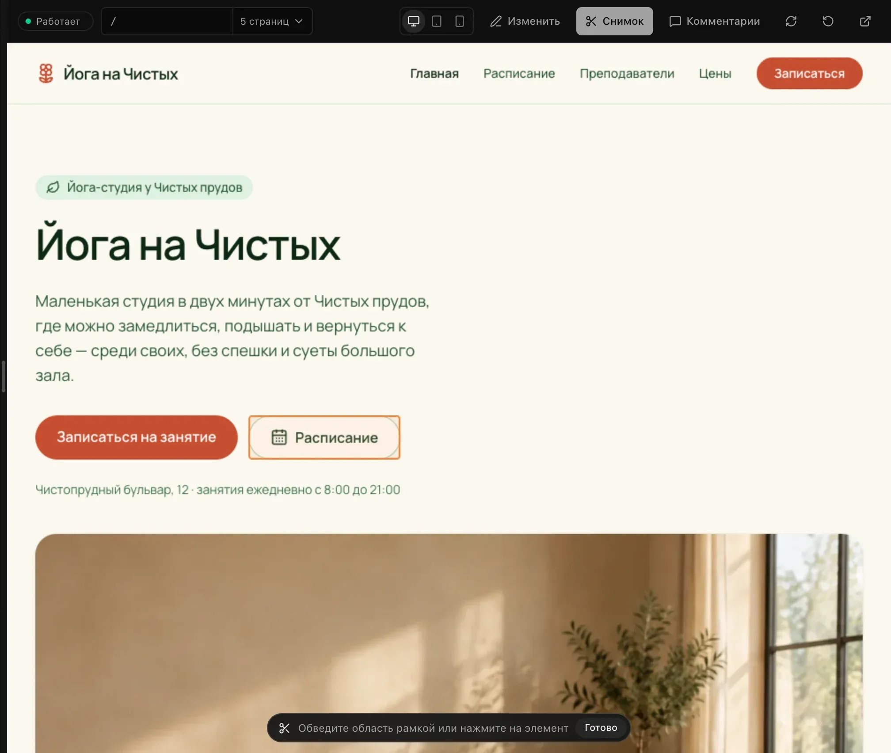
Task: Click the flower logo icon
Action: pyautogui.click(x=46, y=73)
